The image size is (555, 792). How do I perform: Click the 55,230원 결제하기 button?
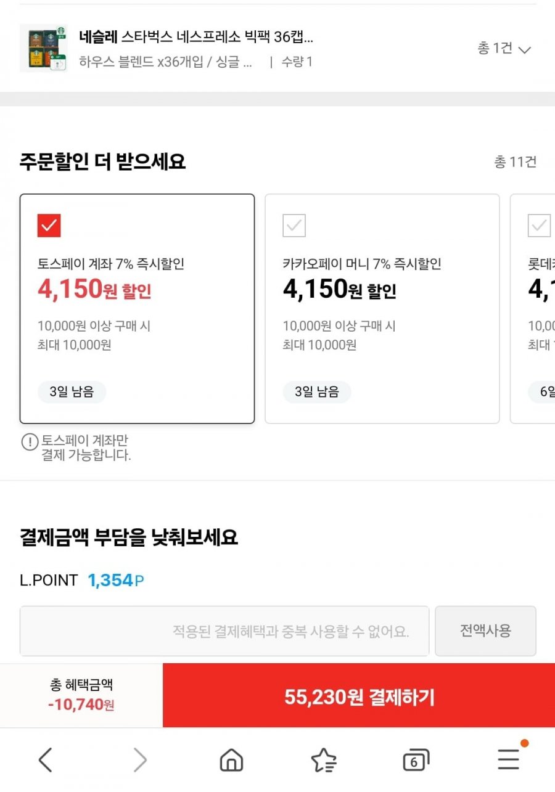pyautogui.click(x=359, y=696)
